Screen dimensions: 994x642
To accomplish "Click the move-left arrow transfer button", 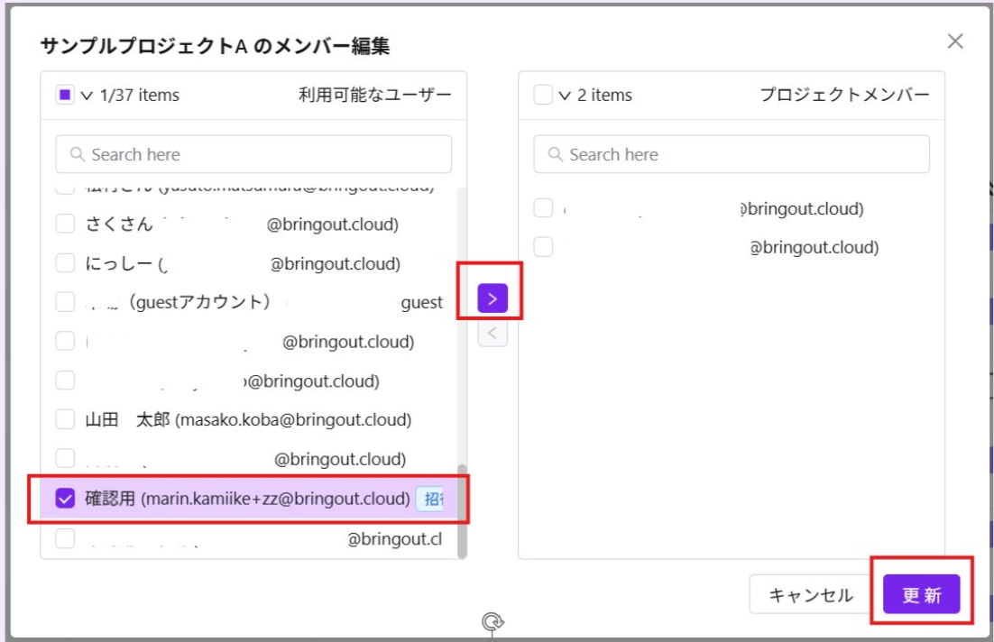I will [x=492, y=334].
